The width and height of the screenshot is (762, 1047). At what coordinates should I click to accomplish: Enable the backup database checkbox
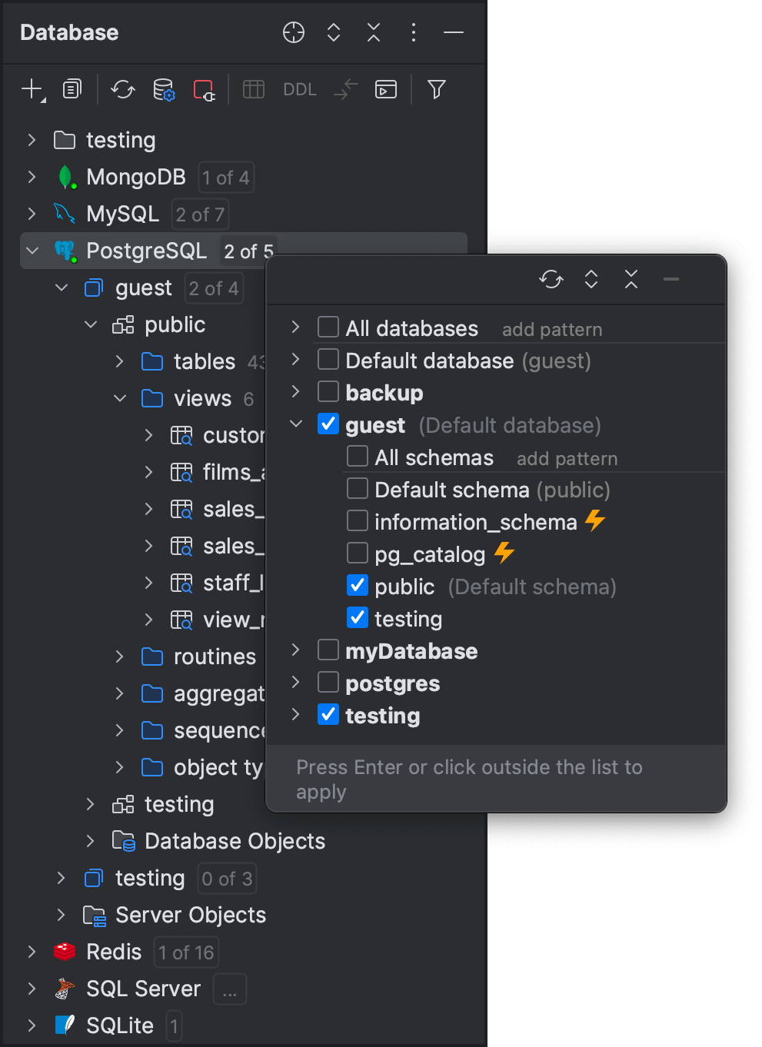click(328, 391)
